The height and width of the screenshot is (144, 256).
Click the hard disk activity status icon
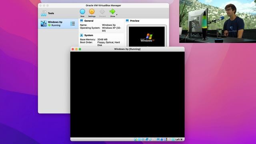click(x=136, y=139)
